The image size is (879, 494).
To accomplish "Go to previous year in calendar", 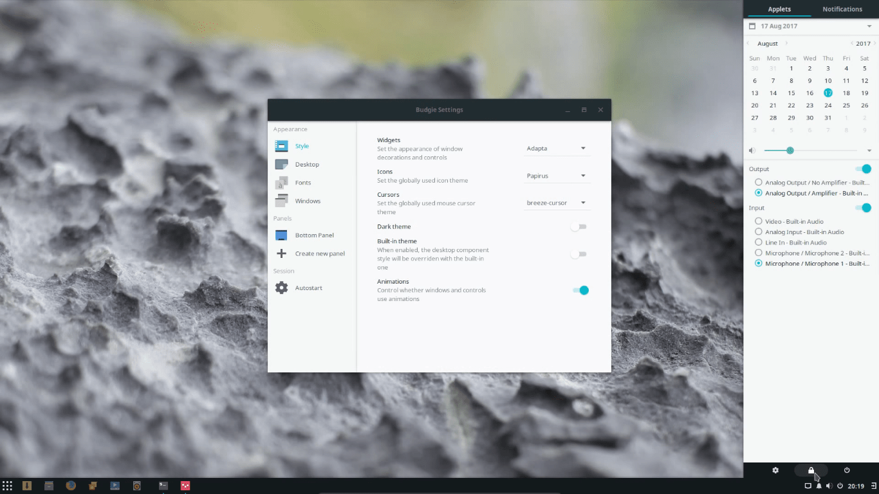I will click(x=852, y=44).
